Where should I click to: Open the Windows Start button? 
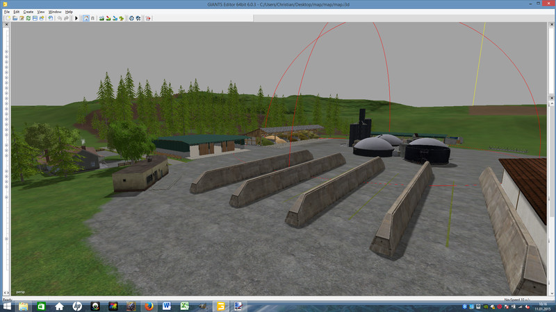click(6, 306)
